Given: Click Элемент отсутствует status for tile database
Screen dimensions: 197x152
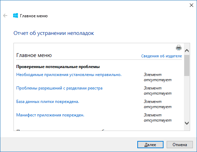Looking at the screenshot, I should 158,104.
